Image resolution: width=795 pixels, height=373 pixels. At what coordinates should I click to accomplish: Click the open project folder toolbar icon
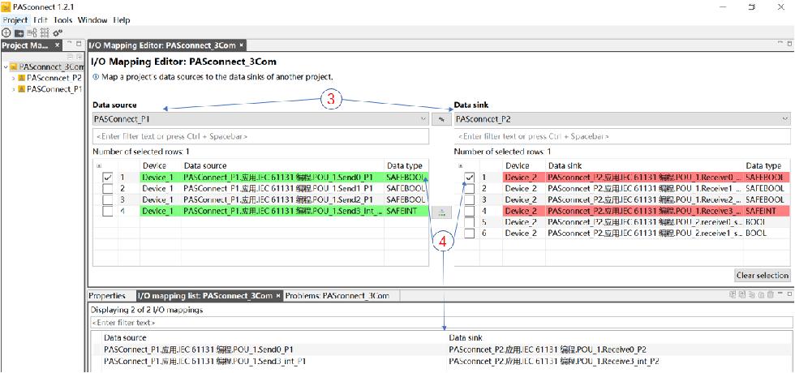(x=19, y=32)
